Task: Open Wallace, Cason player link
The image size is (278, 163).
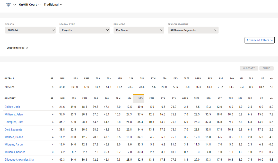Action: [x=14, y=137]
